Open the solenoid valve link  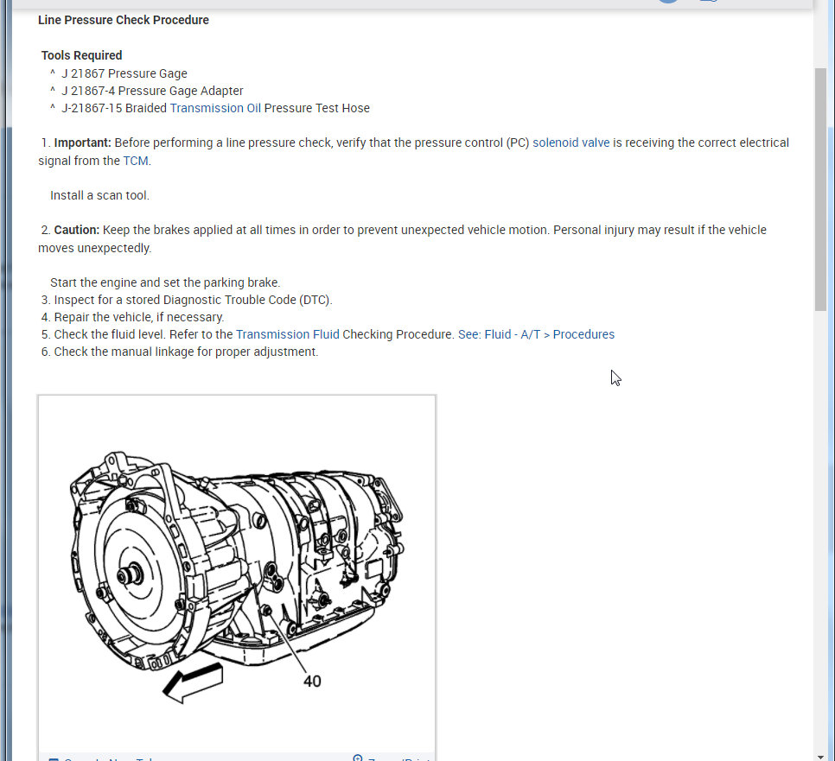pos(570,143)
